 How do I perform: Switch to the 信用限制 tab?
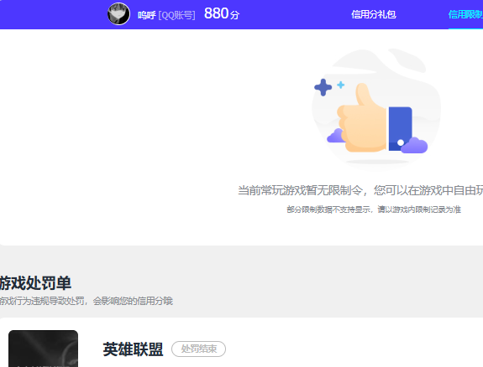[465, 14]
